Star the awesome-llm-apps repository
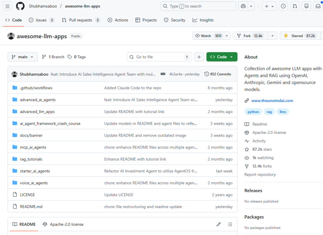The height and width of the screenshot is (235, 323). tap(298, 35)
